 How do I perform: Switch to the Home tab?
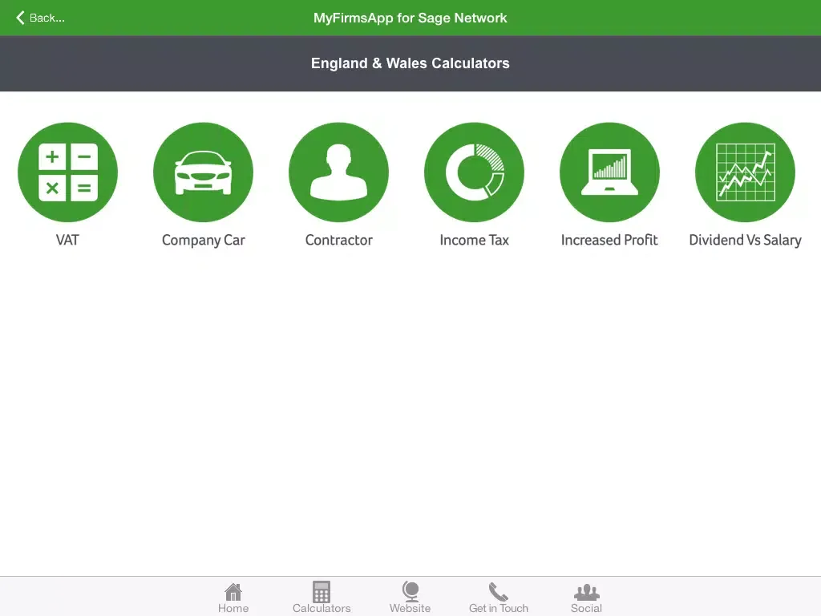point(233,598)
